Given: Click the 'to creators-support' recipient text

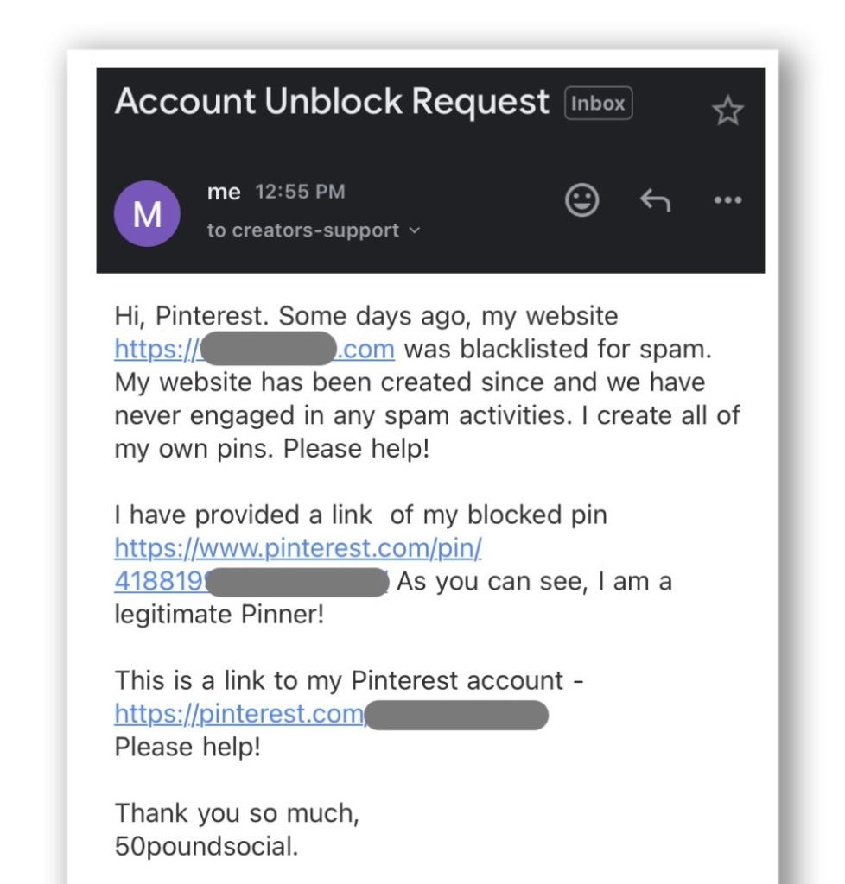Looking at the screenshot, I should point(302,230).
